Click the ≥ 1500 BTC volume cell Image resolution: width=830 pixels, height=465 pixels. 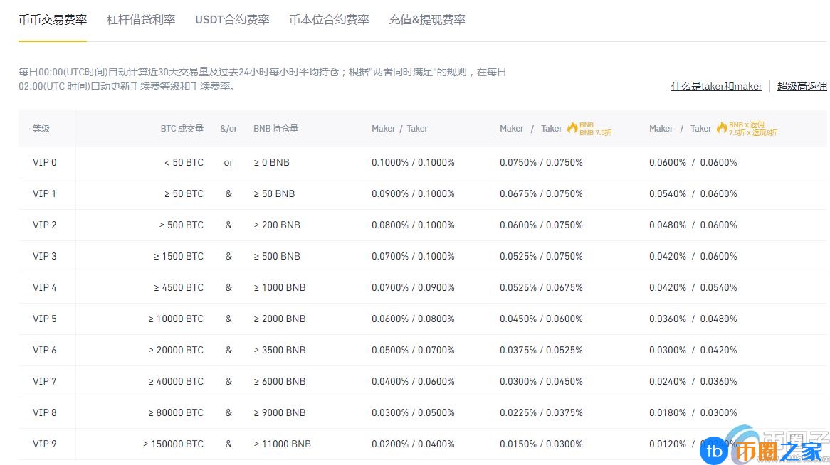[179, 256]
